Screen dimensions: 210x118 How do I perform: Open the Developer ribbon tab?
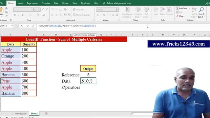coord(85,3)
